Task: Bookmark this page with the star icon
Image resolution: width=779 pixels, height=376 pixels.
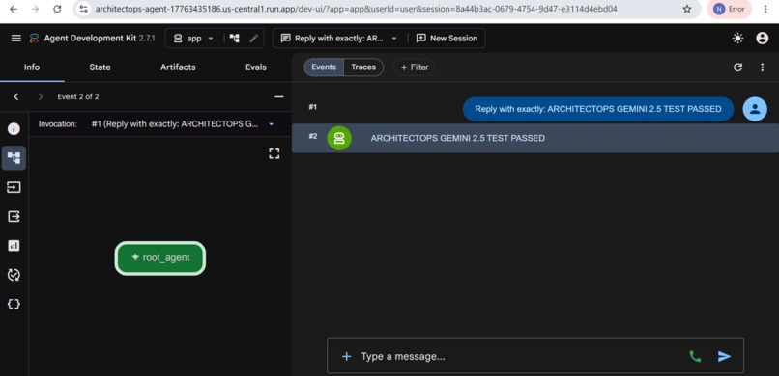Action: 687,9
